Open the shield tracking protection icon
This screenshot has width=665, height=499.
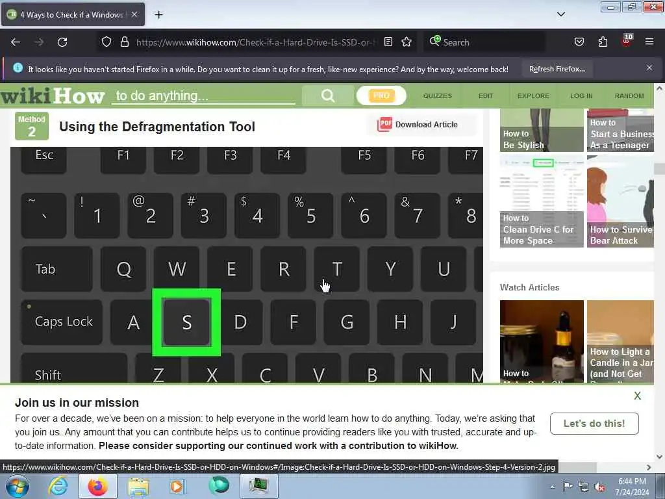(x=107, y=42)
